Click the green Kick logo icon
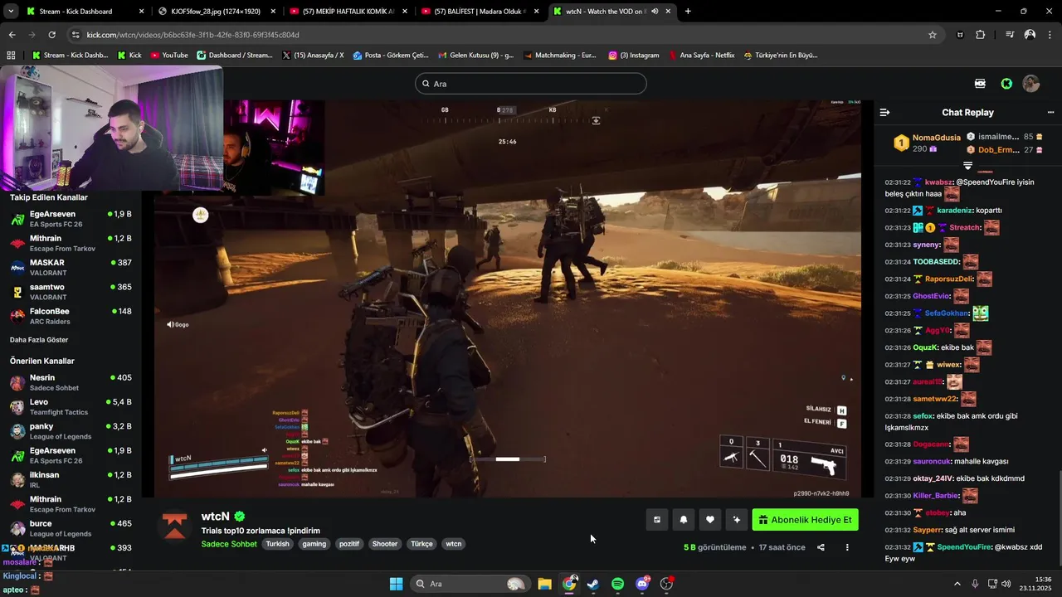This screenshot has height=597, width=1062. tap(1006, 84)
